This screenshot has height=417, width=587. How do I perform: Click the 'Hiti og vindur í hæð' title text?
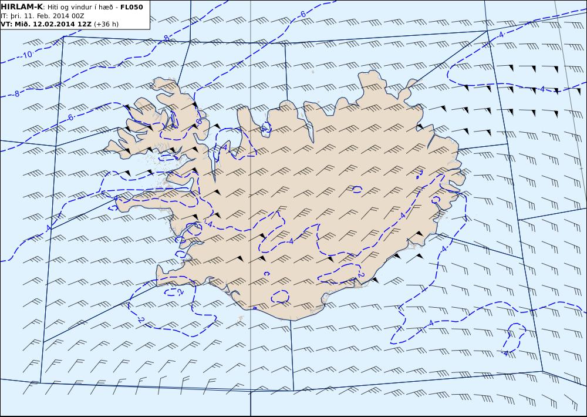tap(80, 8)
